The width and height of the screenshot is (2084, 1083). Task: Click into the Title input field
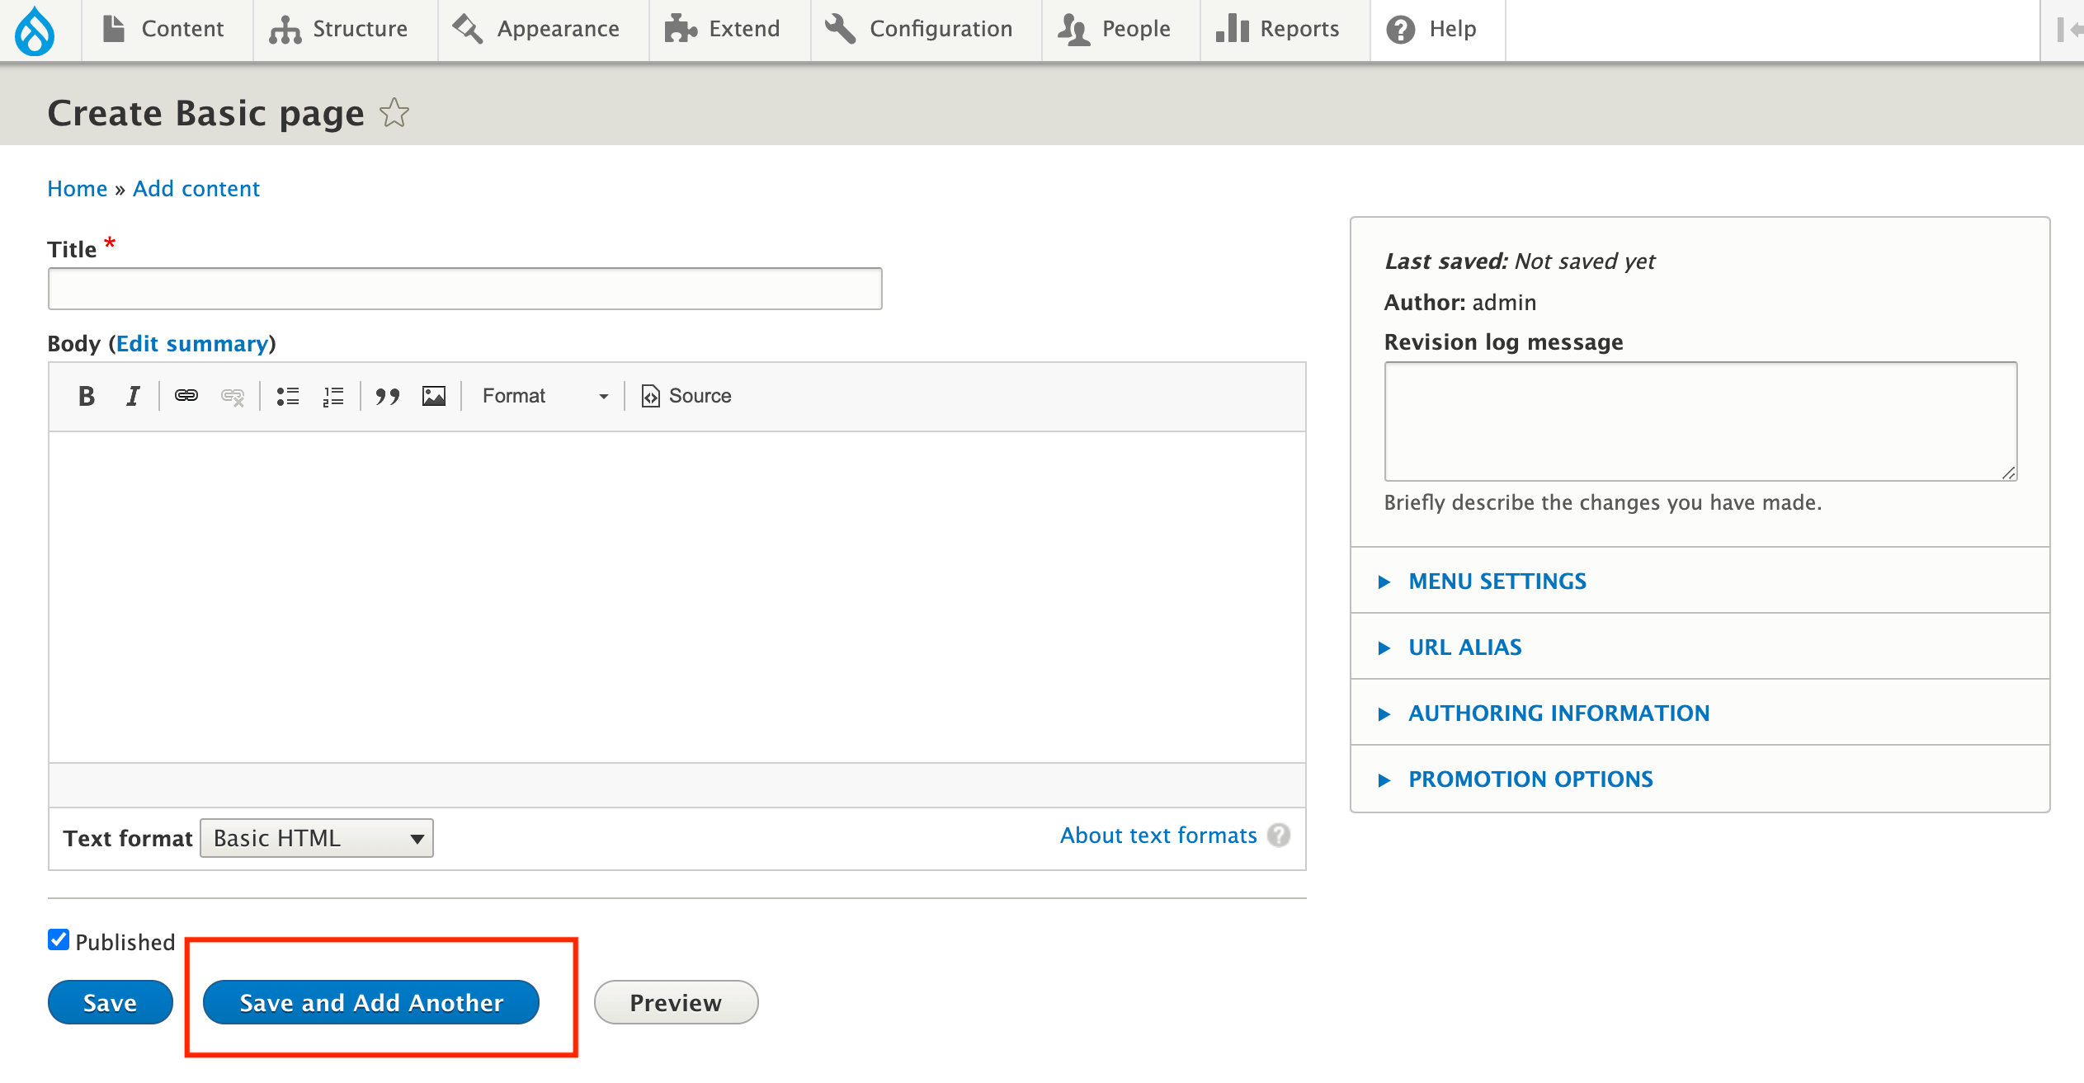tap(464, 289)
